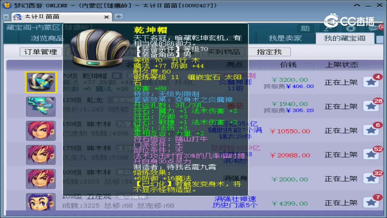The image size is (387, 218).
Task: Click the 助 help button
Action: tap(305, 28)
